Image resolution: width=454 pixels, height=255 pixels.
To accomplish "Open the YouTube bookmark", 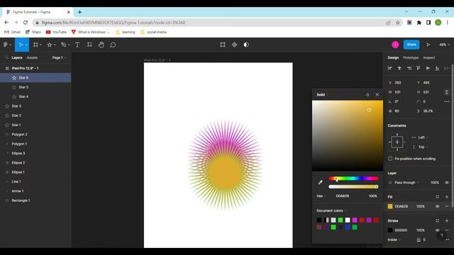I will pyautogui.click(x=56, y=32).
